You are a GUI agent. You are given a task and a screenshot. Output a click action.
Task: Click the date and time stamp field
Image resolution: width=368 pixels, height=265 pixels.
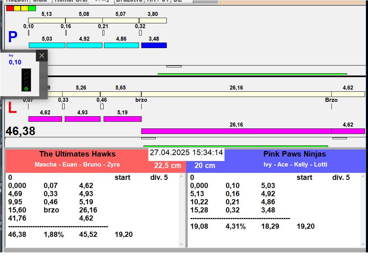pyautogui.click(x=186, y=153)
